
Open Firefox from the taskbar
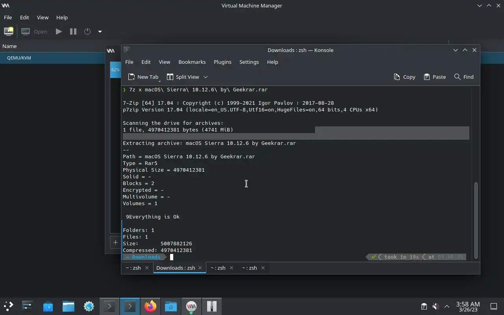pos(150,306)
